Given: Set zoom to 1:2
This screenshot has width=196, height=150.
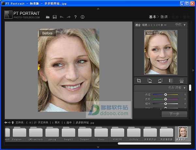Looking at the screenshot, I should (155, 25).
